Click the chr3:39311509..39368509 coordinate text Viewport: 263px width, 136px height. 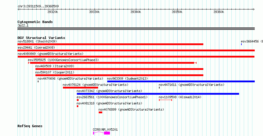click(x=38, y=6)
